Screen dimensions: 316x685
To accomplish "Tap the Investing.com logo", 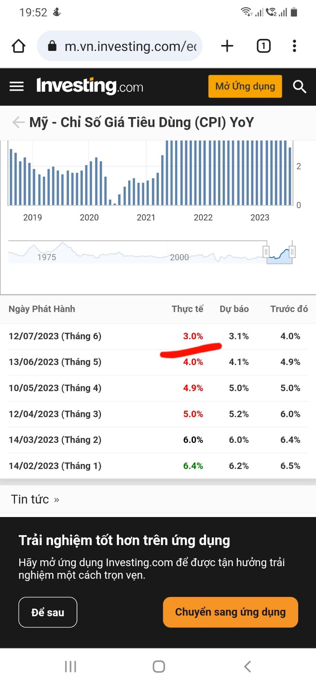I will click(90, 87).
